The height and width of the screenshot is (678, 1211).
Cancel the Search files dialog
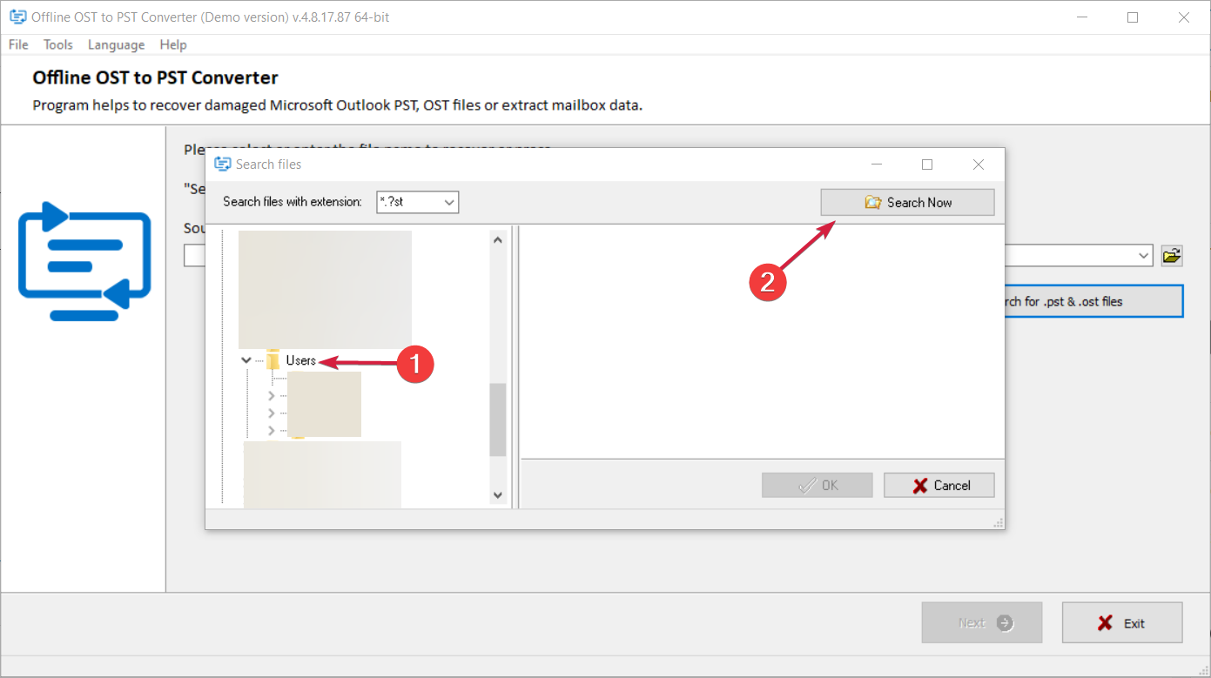[939, 486]
